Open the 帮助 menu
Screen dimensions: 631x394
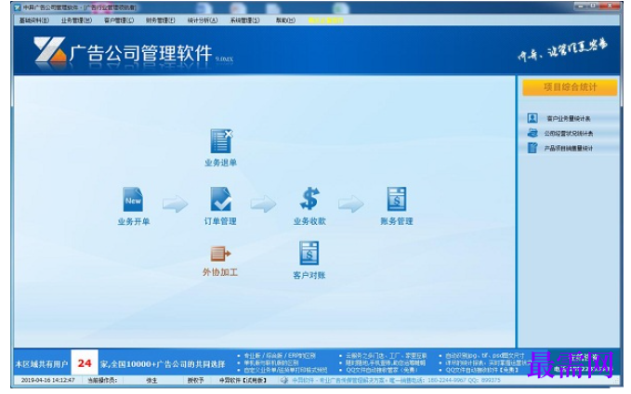point(285,20)
